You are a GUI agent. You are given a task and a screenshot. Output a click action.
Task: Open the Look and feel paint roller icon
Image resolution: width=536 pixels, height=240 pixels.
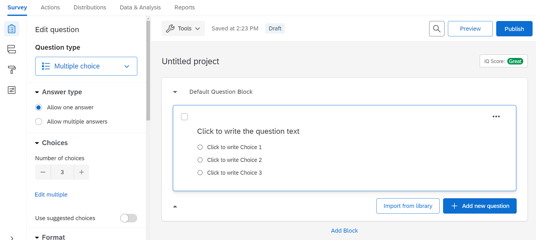[12, 70]
